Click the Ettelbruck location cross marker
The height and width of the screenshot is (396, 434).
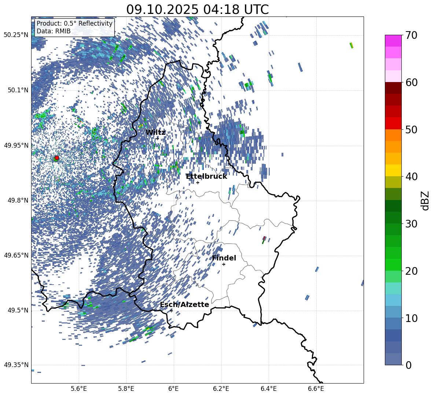point(198,182)
